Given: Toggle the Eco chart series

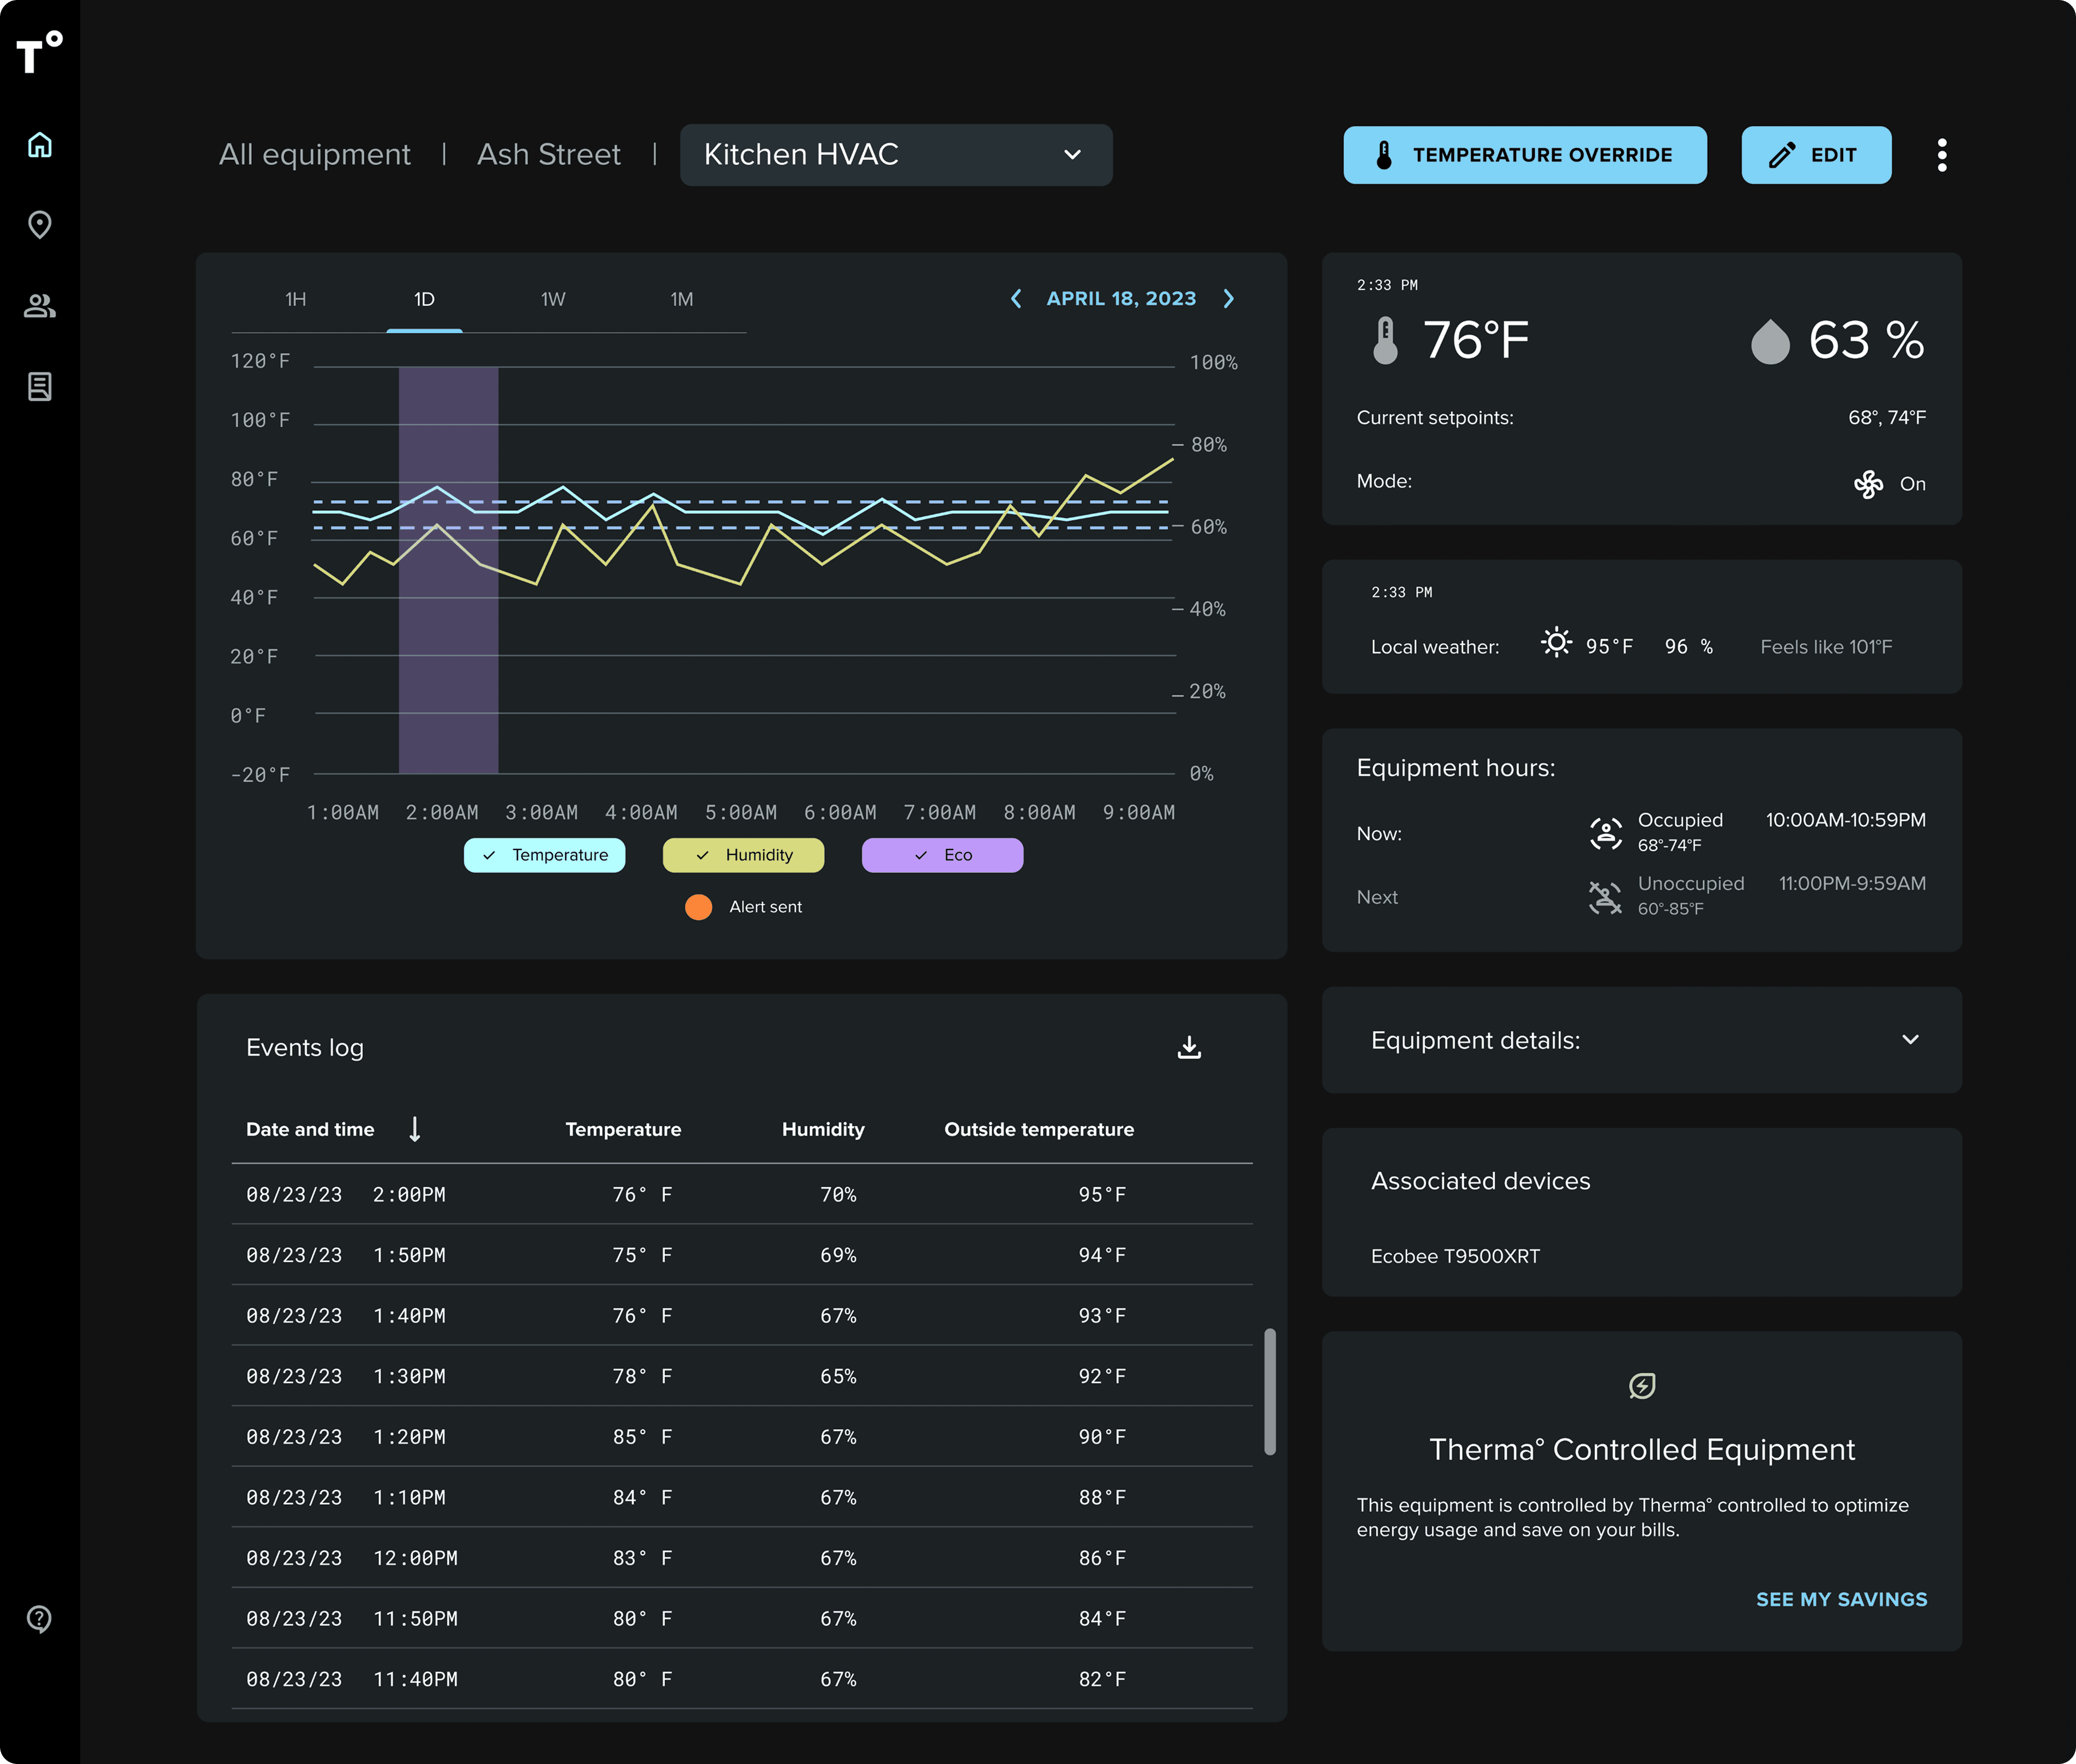Looking at the screenshot, I should click(x=942, y=855).
